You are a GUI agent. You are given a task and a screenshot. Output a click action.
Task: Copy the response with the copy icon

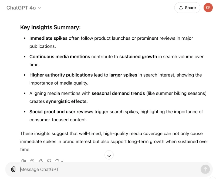(x=32, y=161)
